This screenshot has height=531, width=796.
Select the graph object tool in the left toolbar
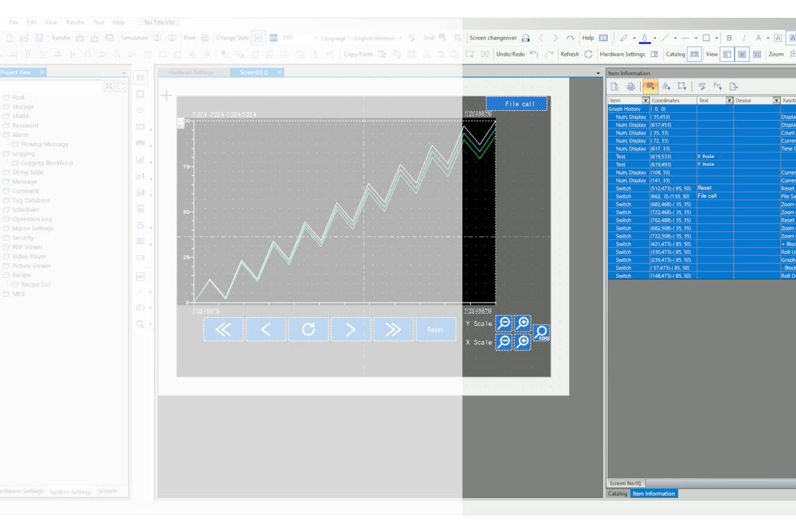(x=140, y=159)
